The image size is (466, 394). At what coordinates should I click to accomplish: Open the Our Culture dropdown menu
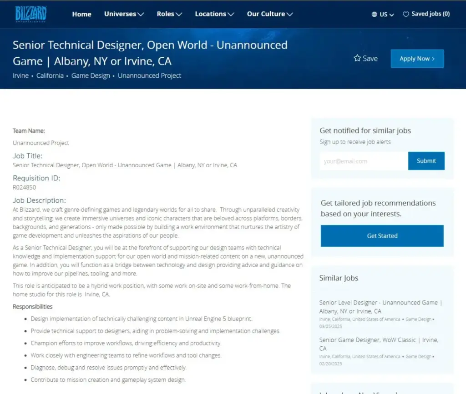(x=270, y=14)
